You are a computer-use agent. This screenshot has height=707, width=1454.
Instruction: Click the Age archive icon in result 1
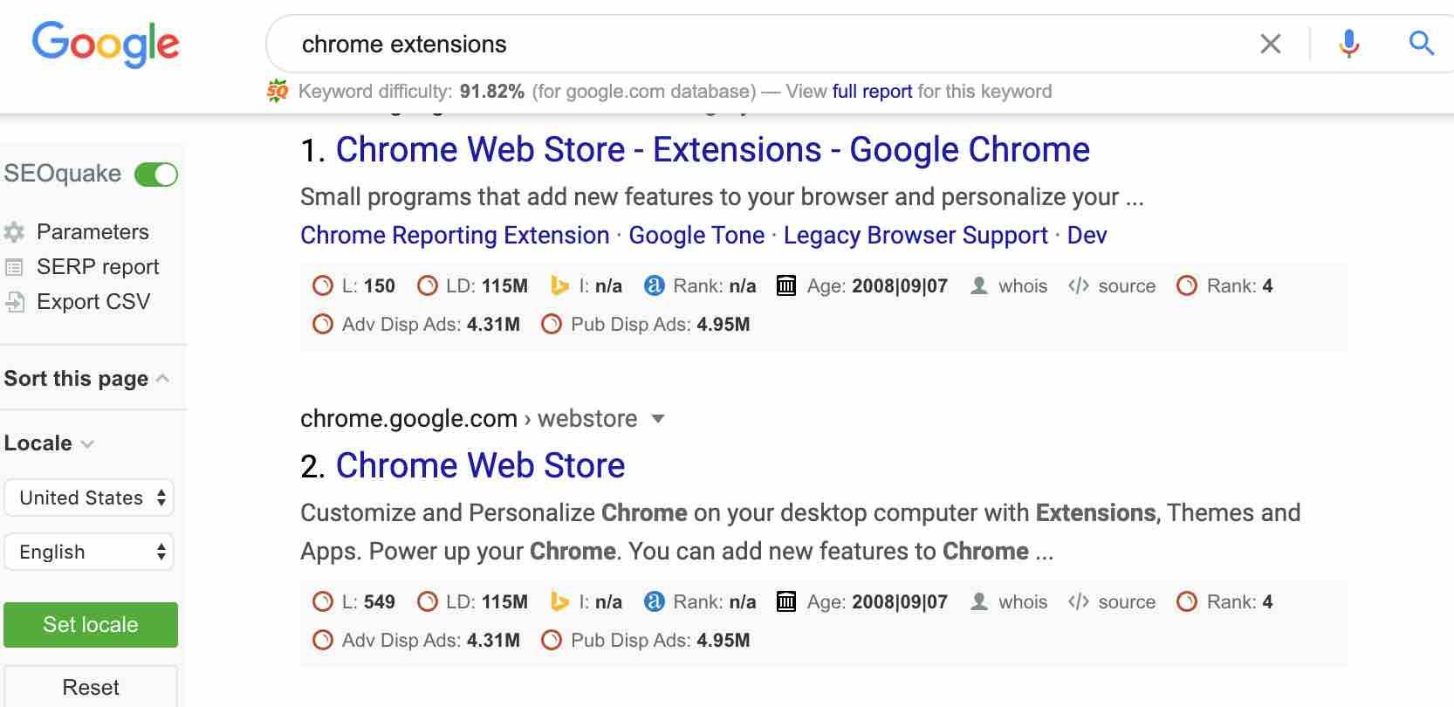tap(786, 285)
